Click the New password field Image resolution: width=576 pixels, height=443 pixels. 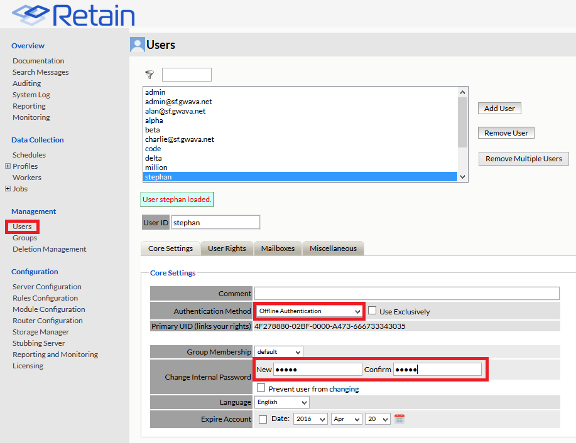point(318,370)
